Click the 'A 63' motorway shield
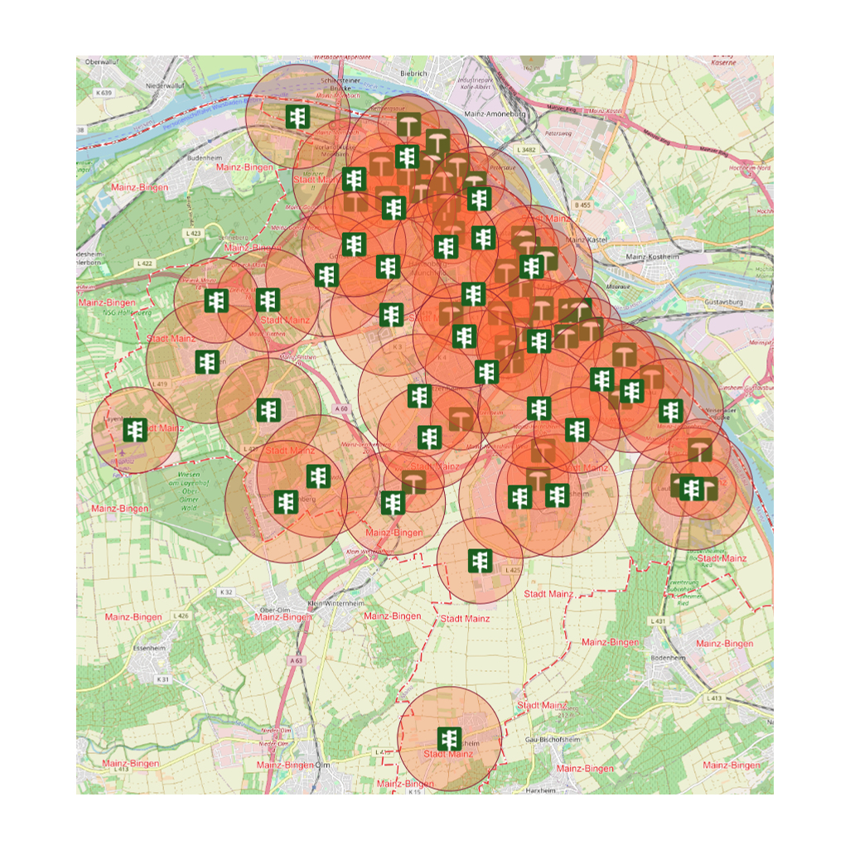 (297, 661)
